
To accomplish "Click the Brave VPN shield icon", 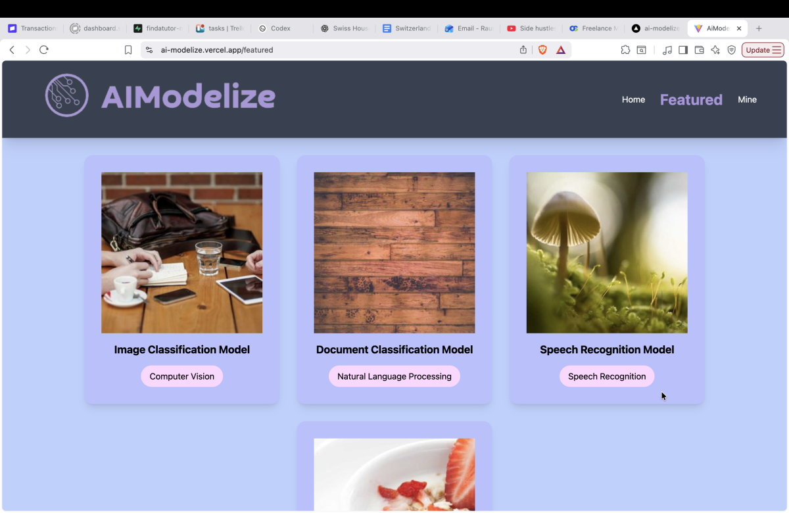I will coord(731,50).
